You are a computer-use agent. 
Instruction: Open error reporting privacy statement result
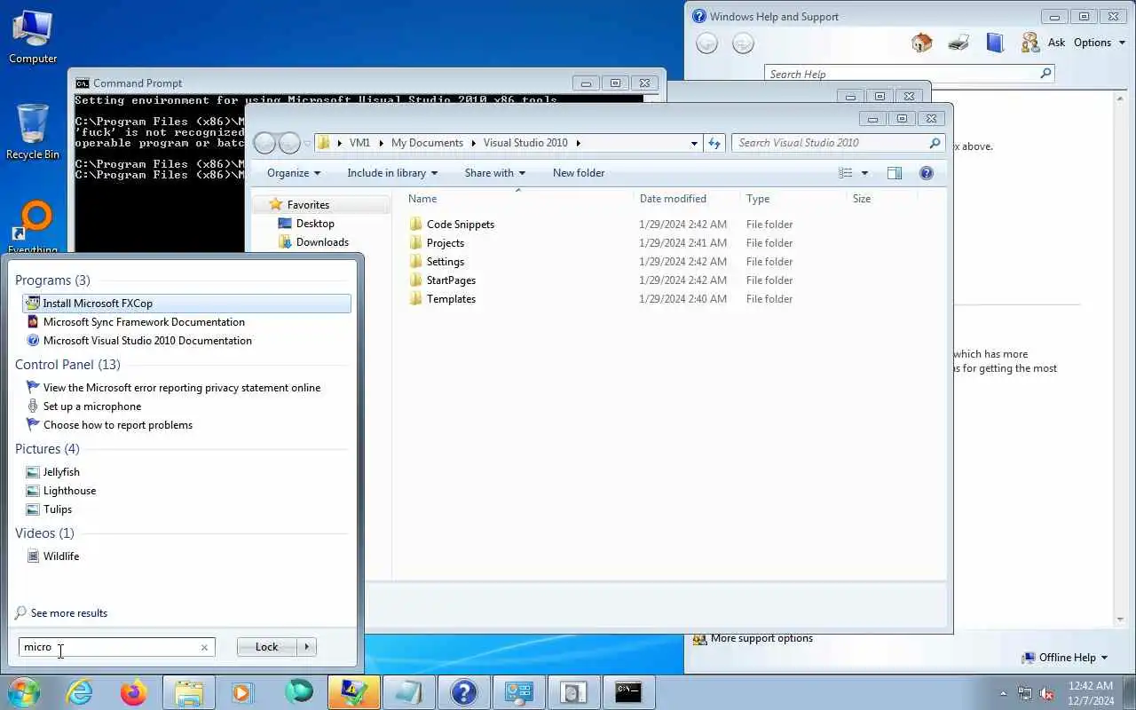182,388
